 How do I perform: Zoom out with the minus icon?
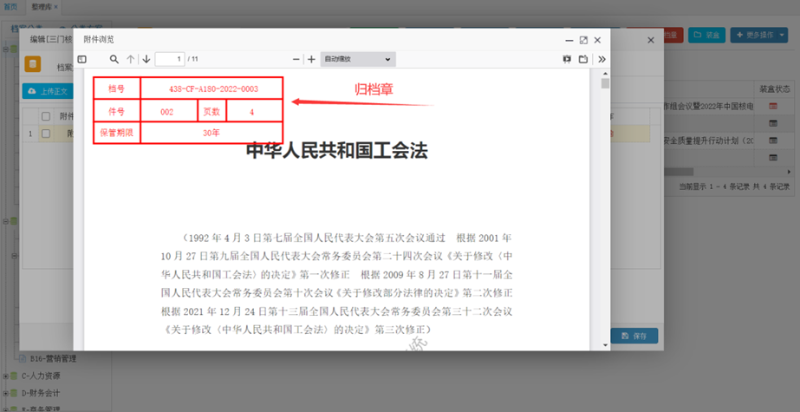(x=296, y=59)
